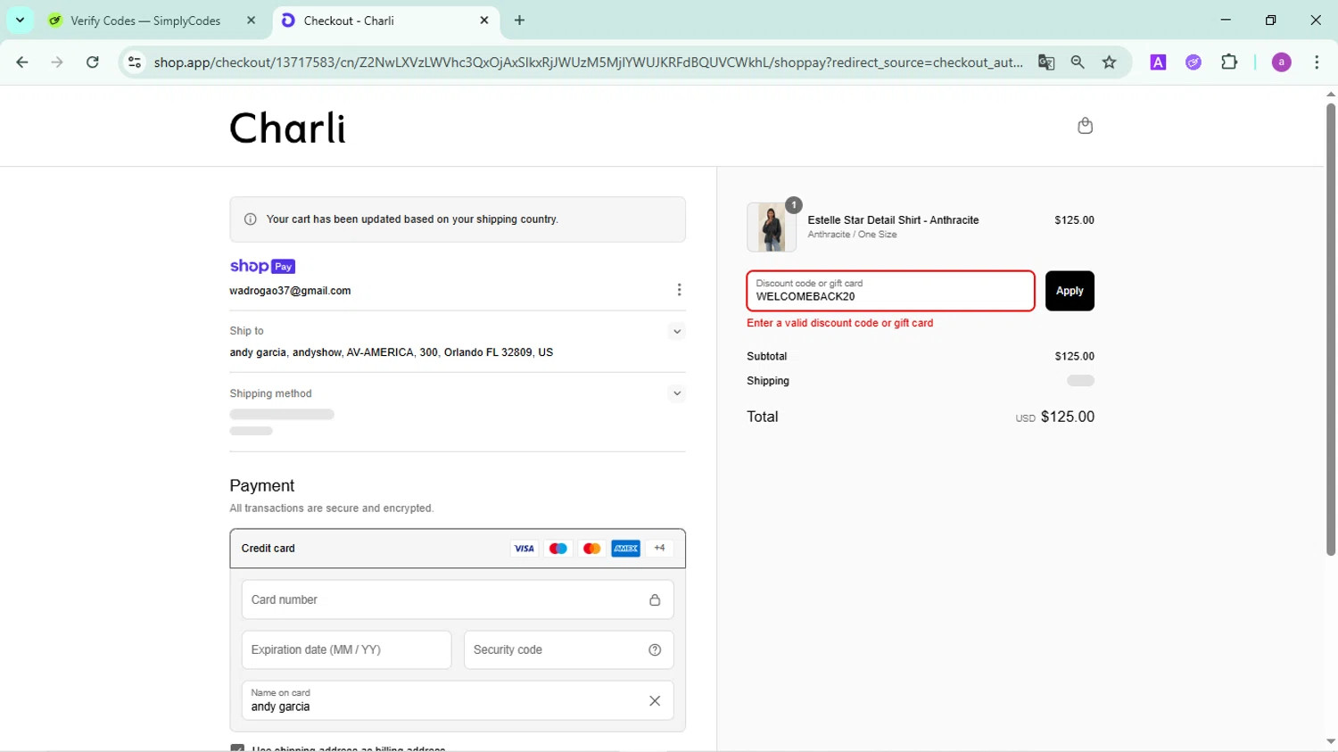The height and width of the screenshot is (752, 1338).
Task: View site information in address bar
Action: point(135,62)
